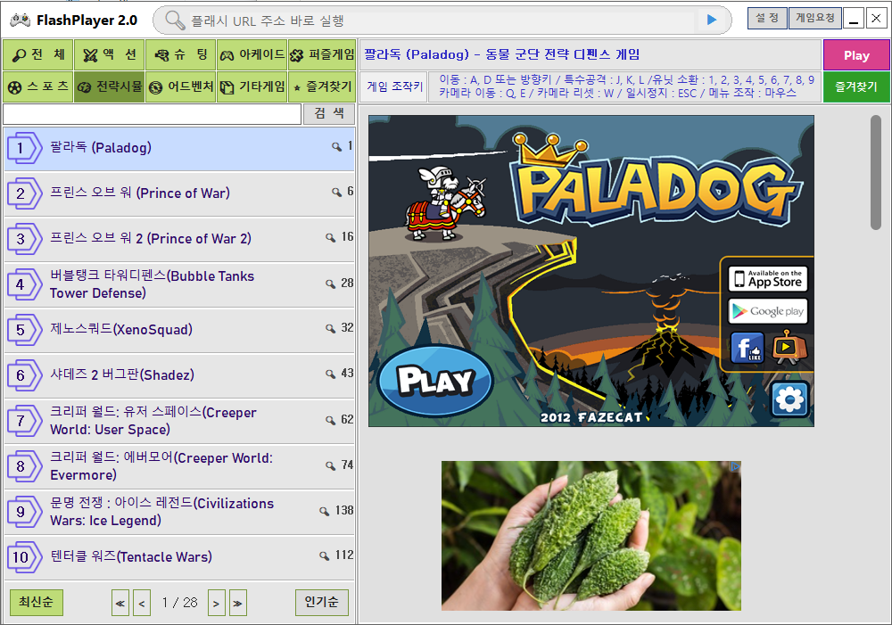This screenshot has height=625, width=892.
Task: Add game via green 즐겨찾기 button
Action: (856, 87)
